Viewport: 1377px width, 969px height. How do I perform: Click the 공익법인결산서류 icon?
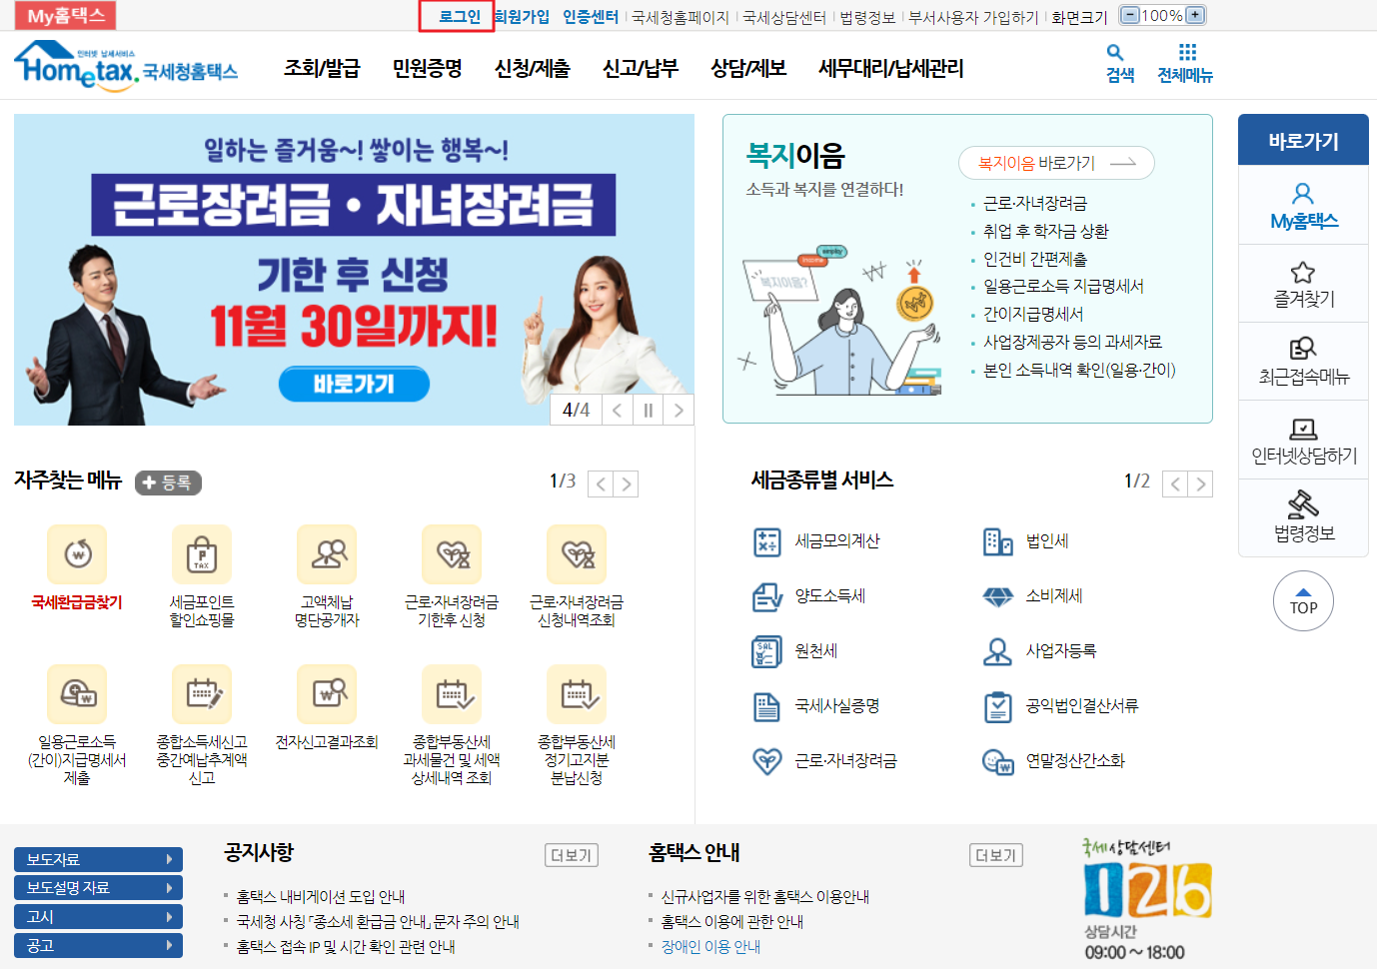[998, 706]
